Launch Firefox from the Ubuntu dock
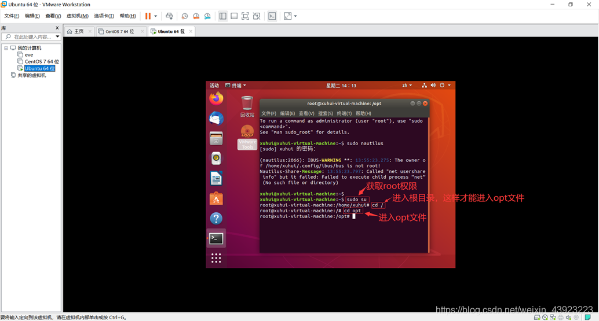599x321 pixels. coord(216,98)
